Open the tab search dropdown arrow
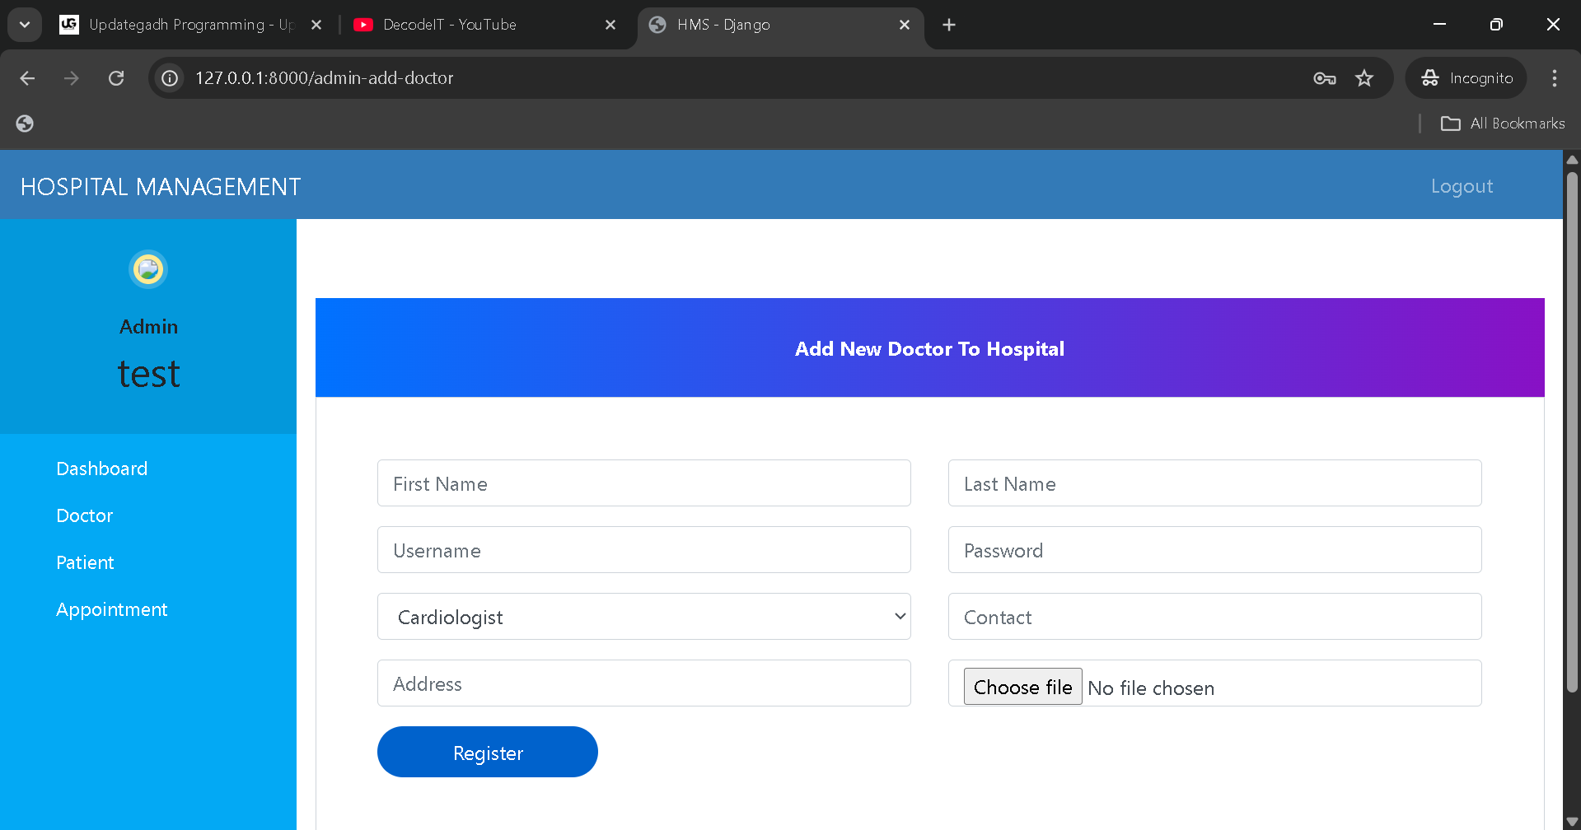1581x830 pixels. 25,25
